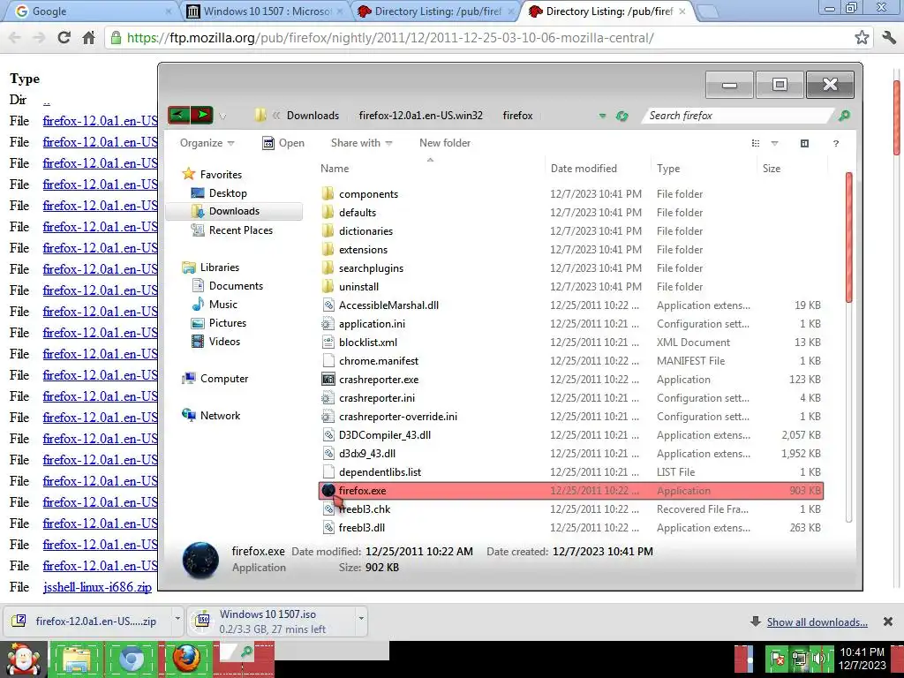Viewport: 904px width, 678px height.
Task: Select the dictionaries folder
Action: tap(365, 231)
